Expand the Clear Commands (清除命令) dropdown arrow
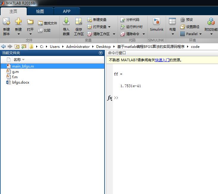 tap(144, 34)
